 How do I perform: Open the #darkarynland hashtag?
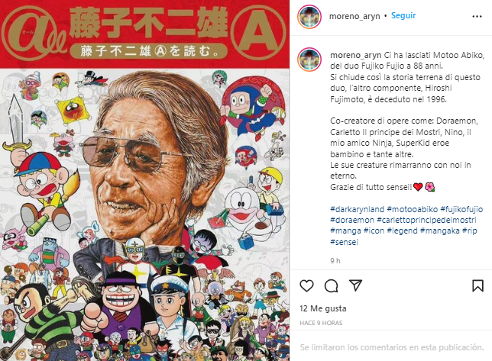[x=357, y=209]
